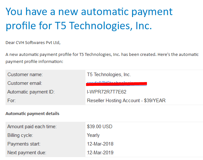Click the 'Reseller Hosting Account - $39/YEAR' text
The image size is (203, 160).
pyautogui.click(x=126, y=101)
